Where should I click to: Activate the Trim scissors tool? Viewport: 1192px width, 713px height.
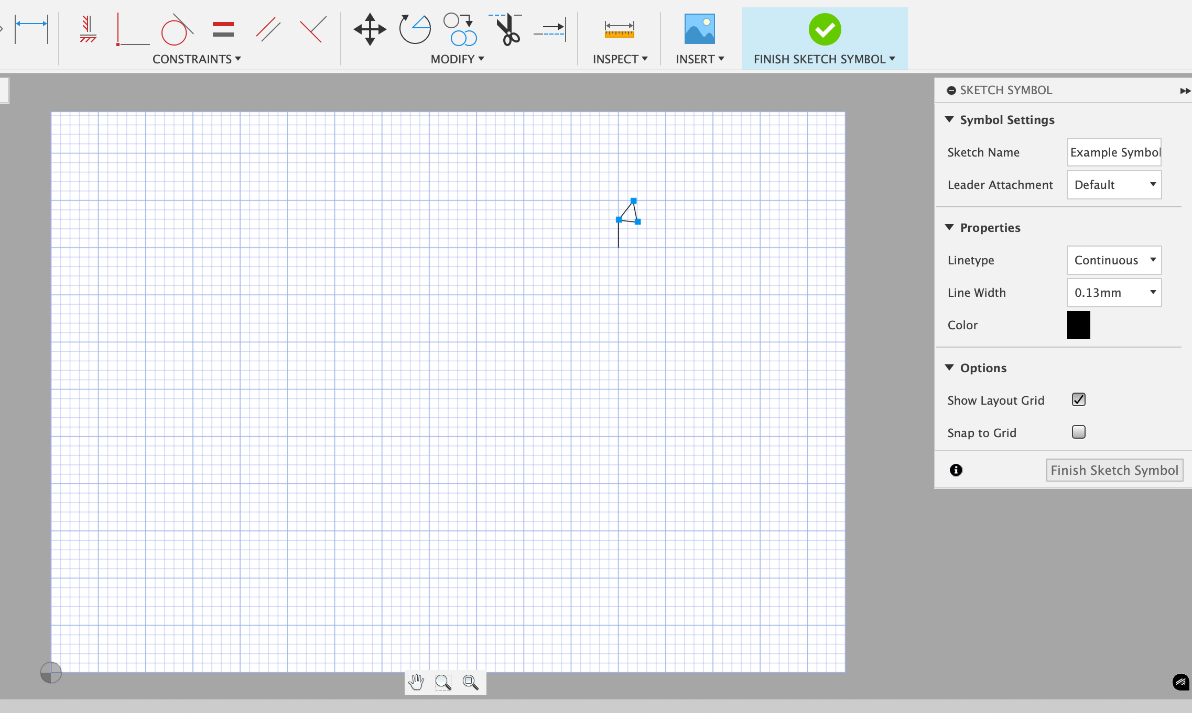click(x=506, y=30)
